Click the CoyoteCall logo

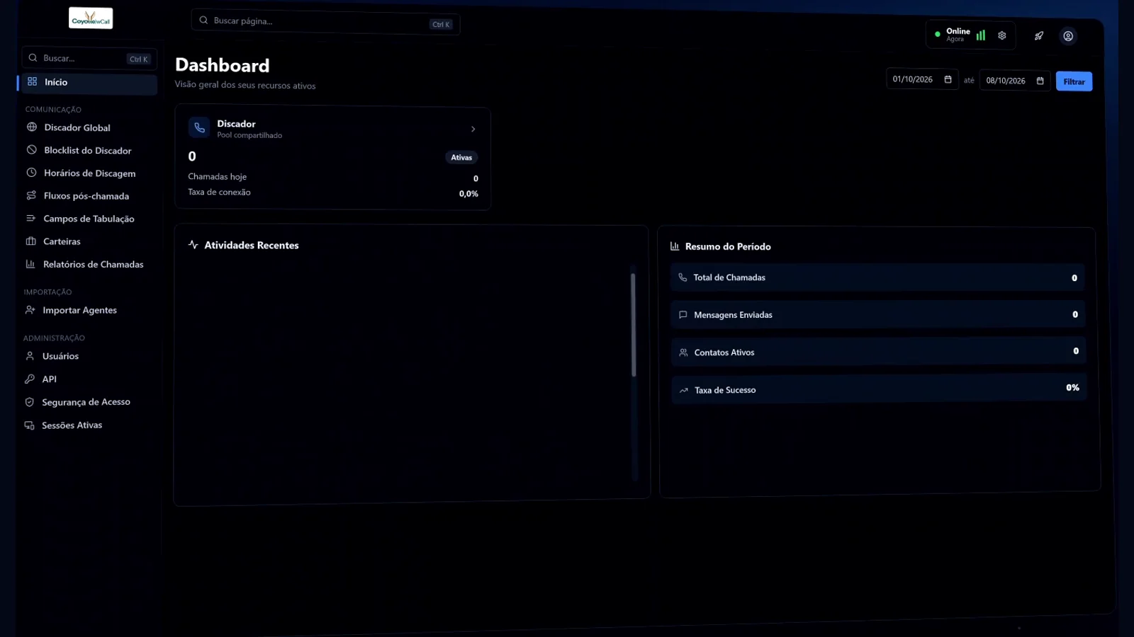[x=91, y=18]
